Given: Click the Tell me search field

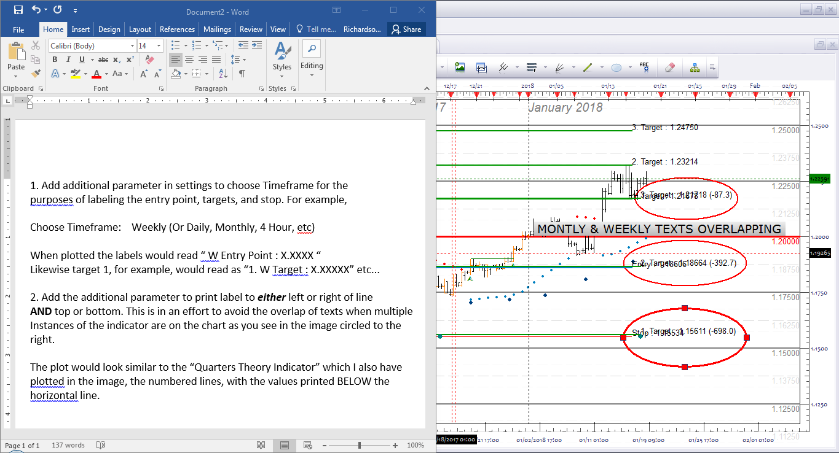Looking at the screenshot, I should pos(317,29).
